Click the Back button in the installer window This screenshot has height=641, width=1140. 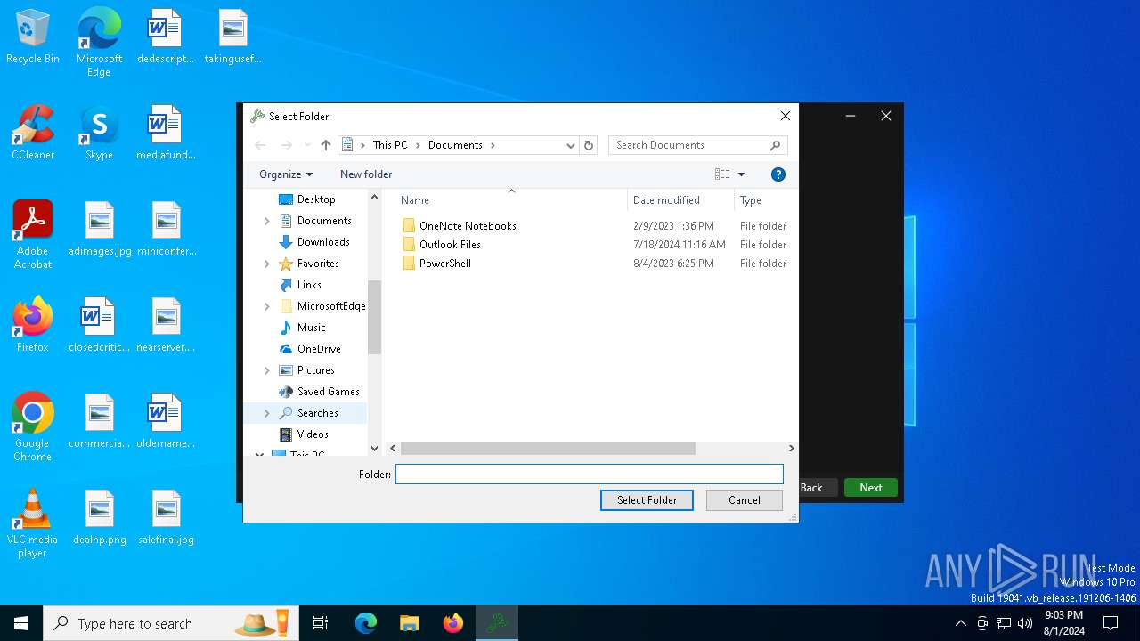coord(811,488)
